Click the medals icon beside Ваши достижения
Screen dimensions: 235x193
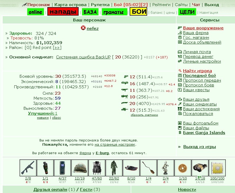tap(180, 109)
